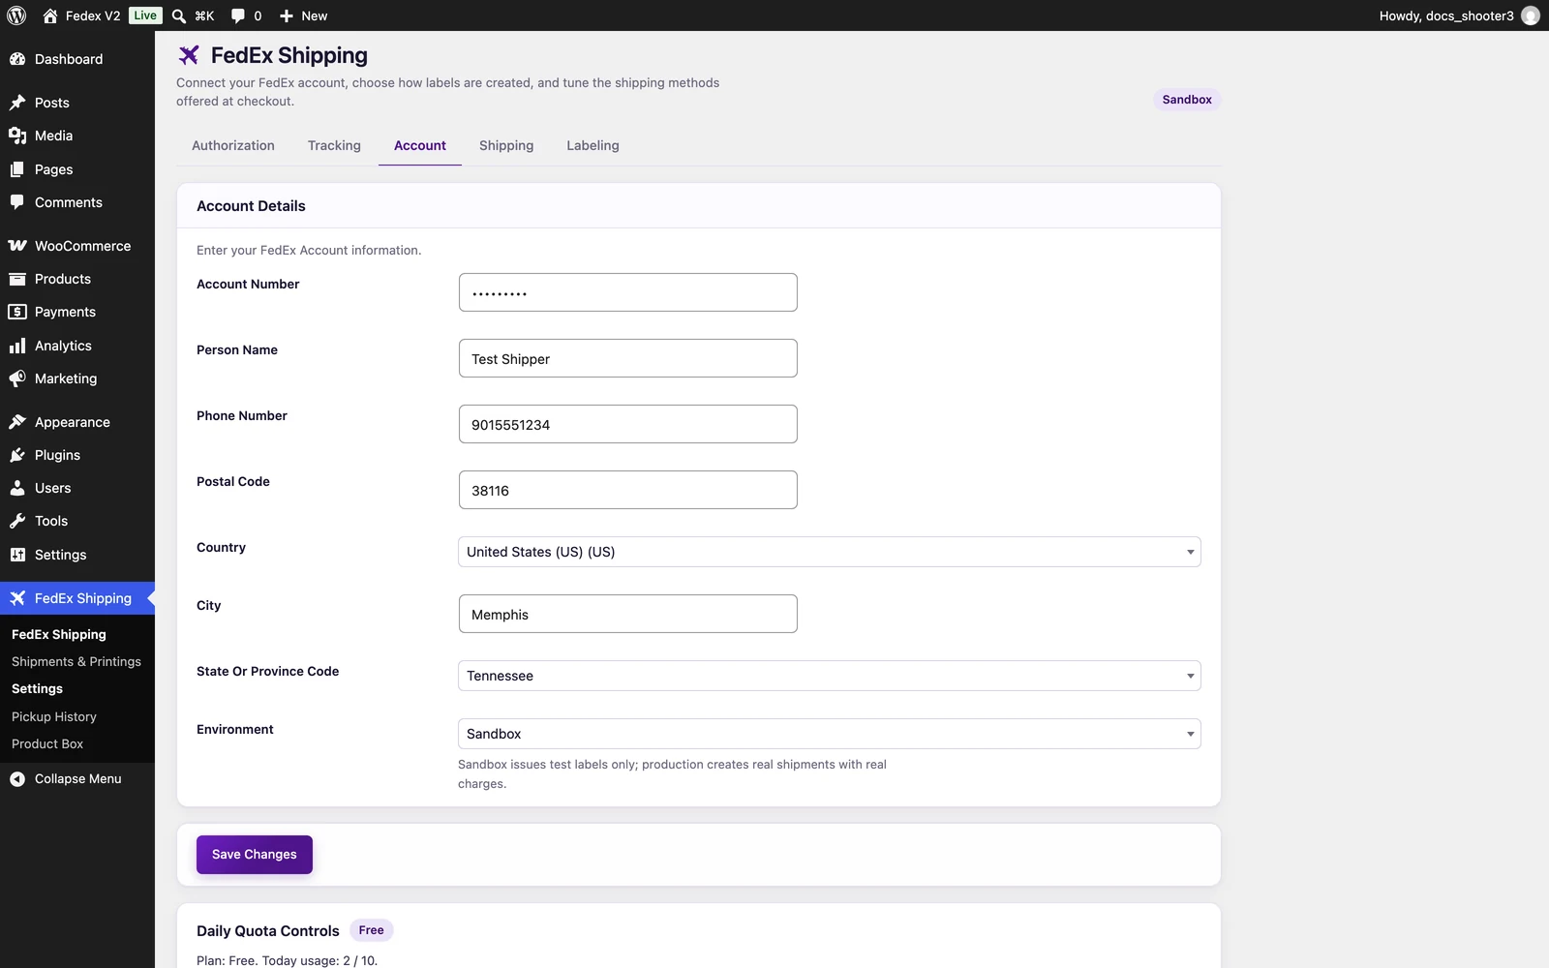Viewport: 1549px width, 968px height.
Task: Click the Person Name field
Action: (628, 358)
